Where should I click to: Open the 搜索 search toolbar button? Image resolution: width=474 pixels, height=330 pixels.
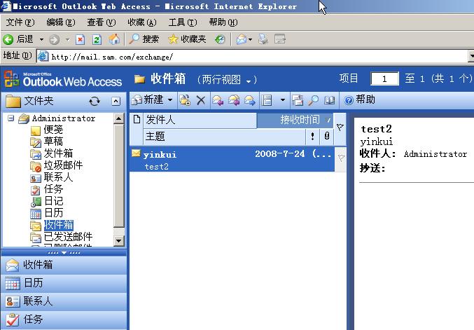tap(144, 39)
